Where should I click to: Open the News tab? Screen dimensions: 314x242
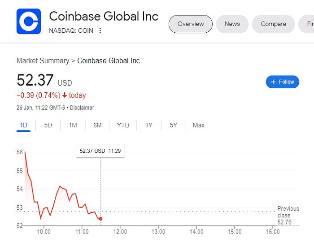(x=232, y=24)
